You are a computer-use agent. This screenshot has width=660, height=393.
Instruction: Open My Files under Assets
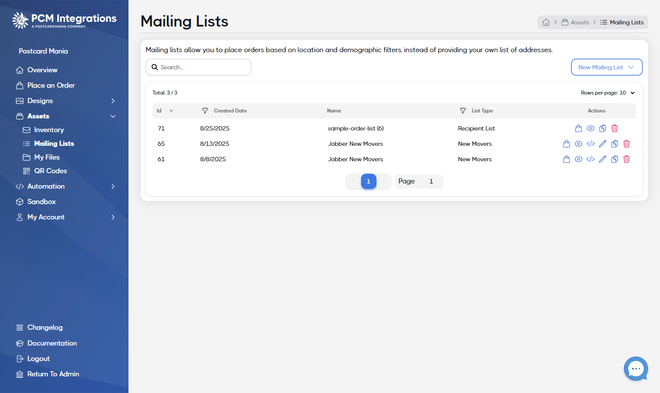point(41,157)
